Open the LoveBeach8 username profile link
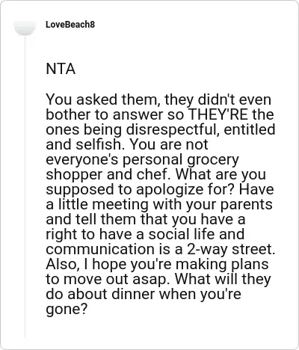 [70, 25]
